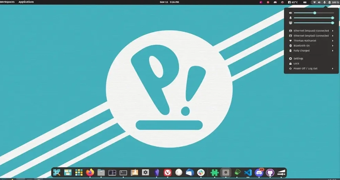
Task: Launch Visual Studio Code from dock
Action: (x=248, y=172)
